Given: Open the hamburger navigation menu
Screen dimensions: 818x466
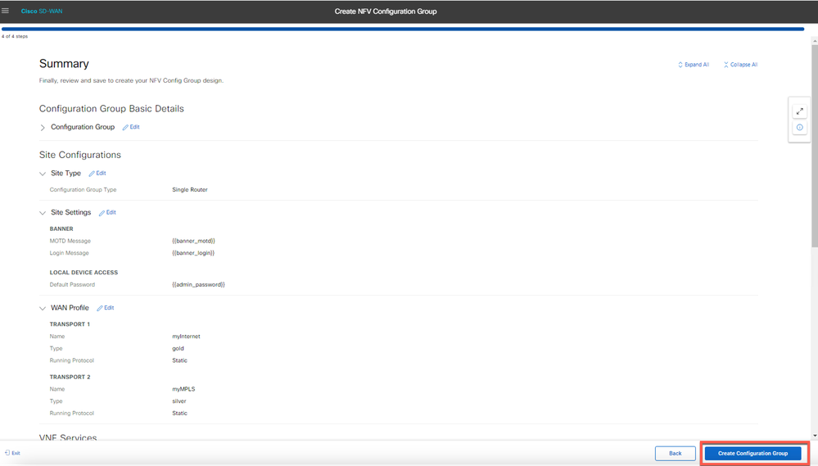Looking at the screenshot, I should tap(5, 11).
